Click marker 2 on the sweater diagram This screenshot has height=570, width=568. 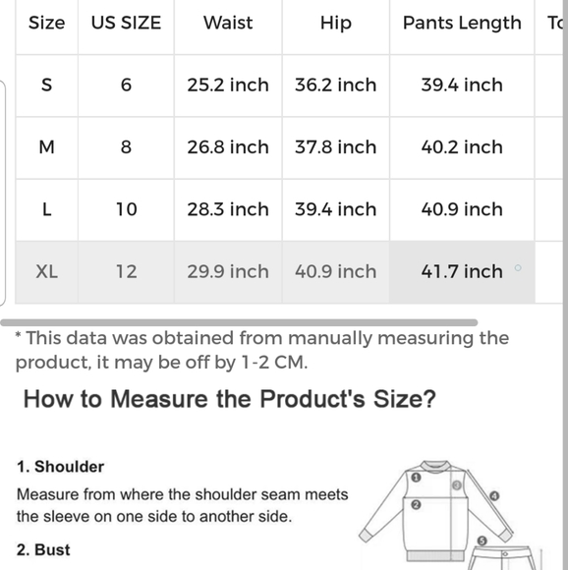click(416, 504)
